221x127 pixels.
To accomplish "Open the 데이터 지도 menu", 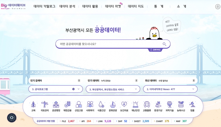I will click(x=136, y=6).
